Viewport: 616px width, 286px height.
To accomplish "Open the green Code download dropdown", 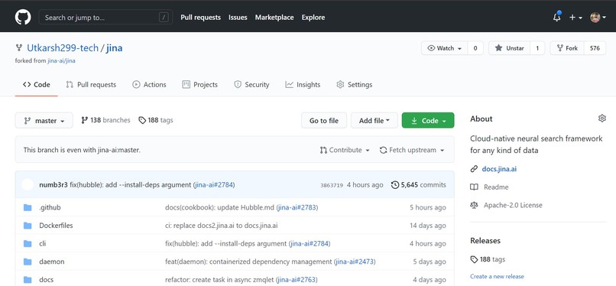I will click(428, 121).
